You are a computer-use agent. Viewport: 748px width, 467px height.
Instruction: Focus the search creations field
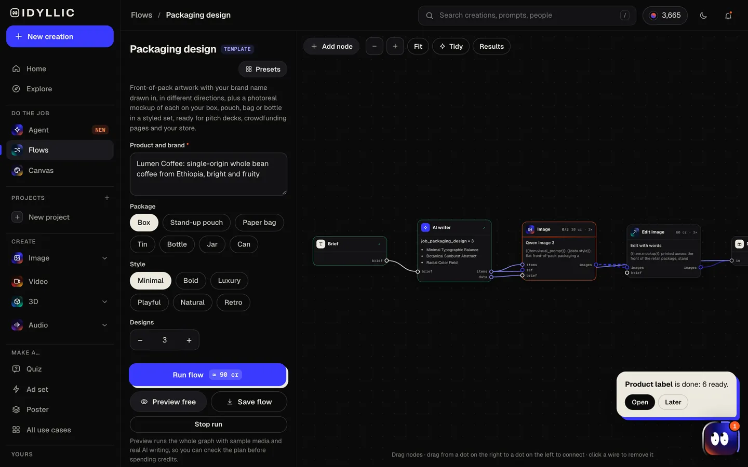[x=527, y=16]
